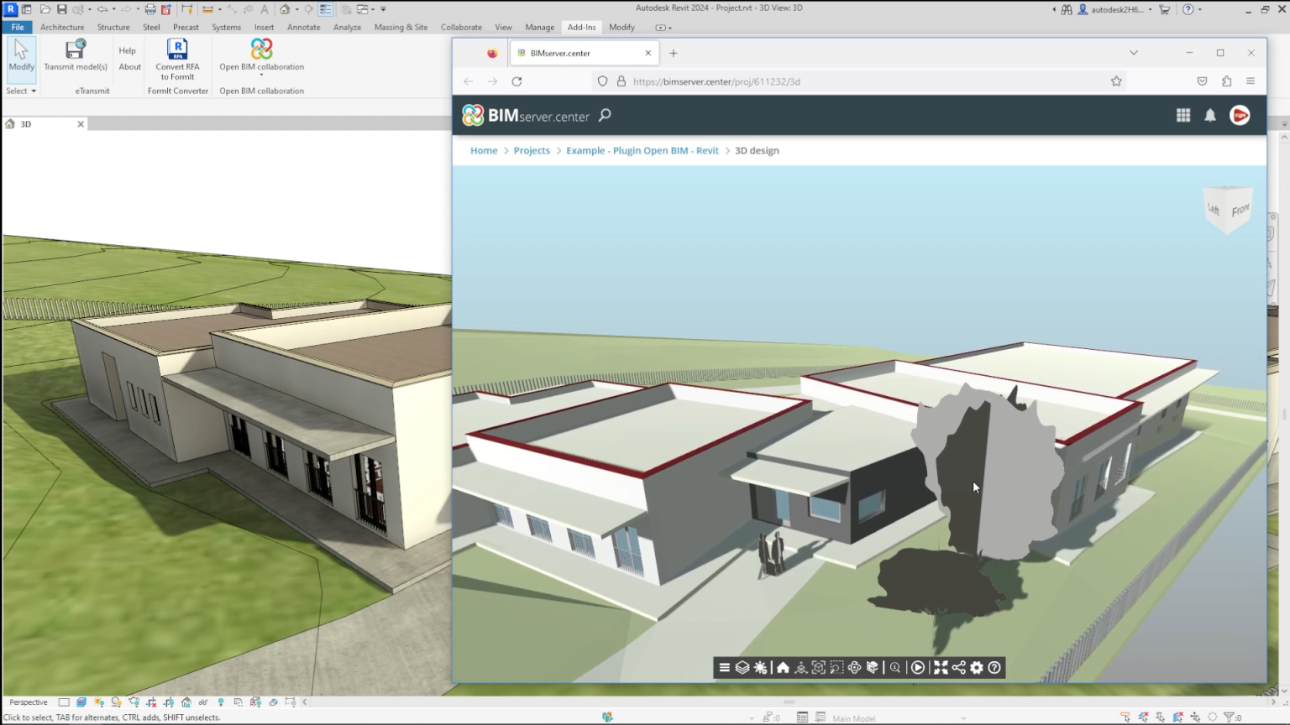Screen dimensions: 1290x725
Task: Start the walkthrough with the play icon
Action: (x=917, y=667)
